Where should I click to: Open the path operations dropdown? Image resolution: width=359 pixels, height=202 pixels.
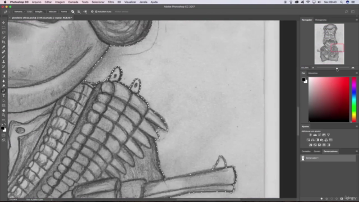(x=72, y=12)
